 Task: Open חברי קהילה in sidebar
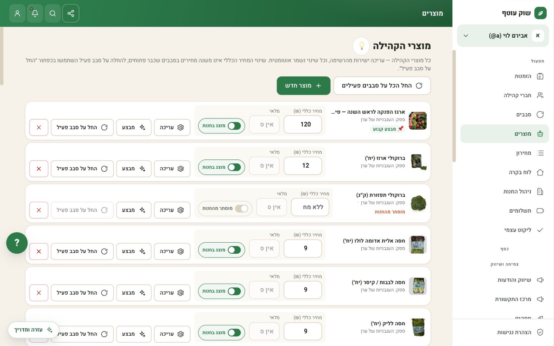(505, 95)
